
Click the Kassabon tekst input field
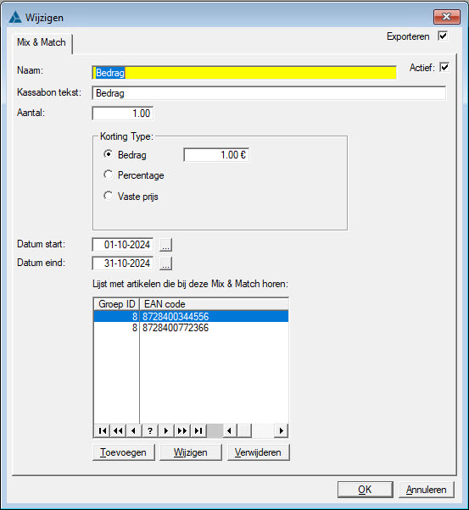[269, 93]
